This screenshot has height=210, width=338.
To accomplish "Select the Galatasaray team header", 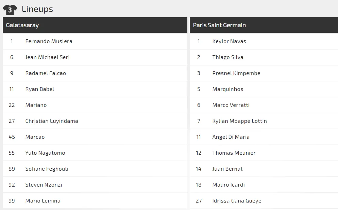I will 22,25.
